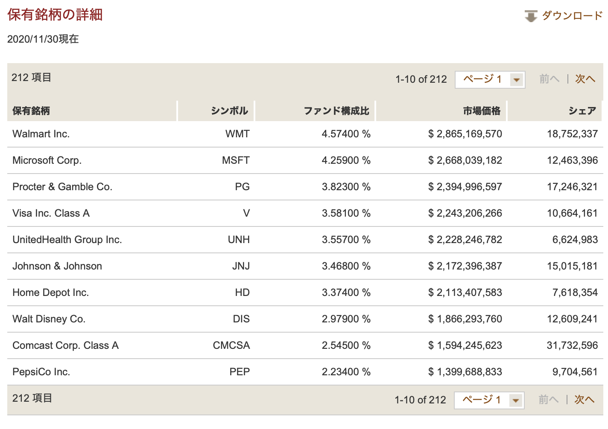The height and width of the screenshot is (429, 608).
Task: Click the HD symbol cell
Action: [x=242, y=293]
